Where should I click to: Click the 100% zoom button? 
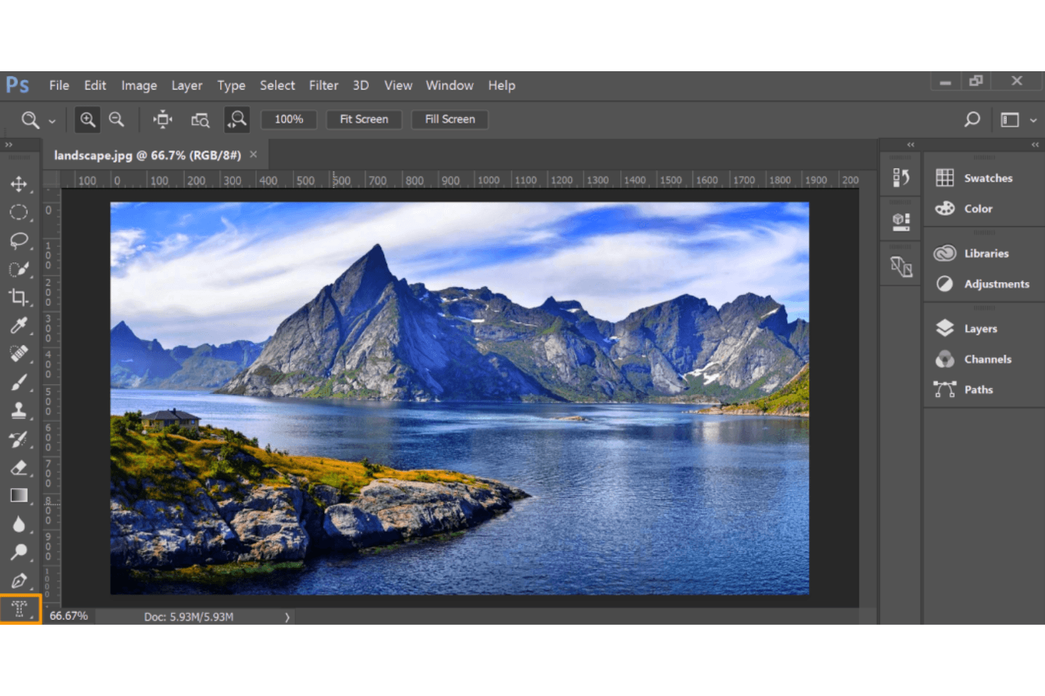click(x=289, y=119)
